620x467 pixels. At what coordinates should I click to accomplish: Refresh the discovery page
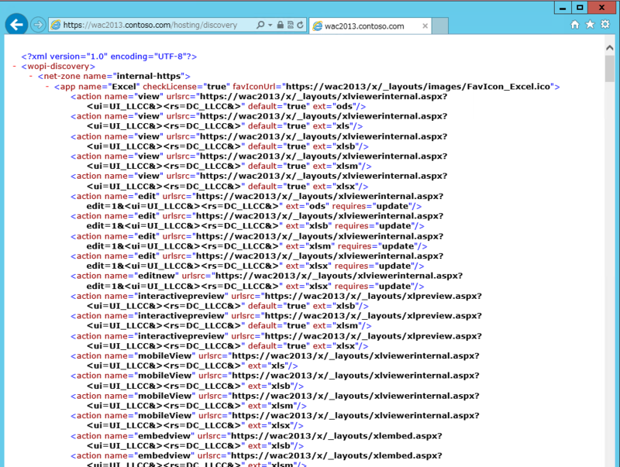[x=300, y=25]
